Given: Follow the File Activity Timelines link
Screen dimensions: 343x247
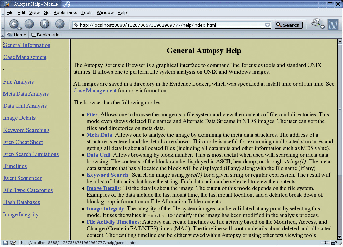Looking at the screenshot, I should pyautogui.click(x=113, y=222).
